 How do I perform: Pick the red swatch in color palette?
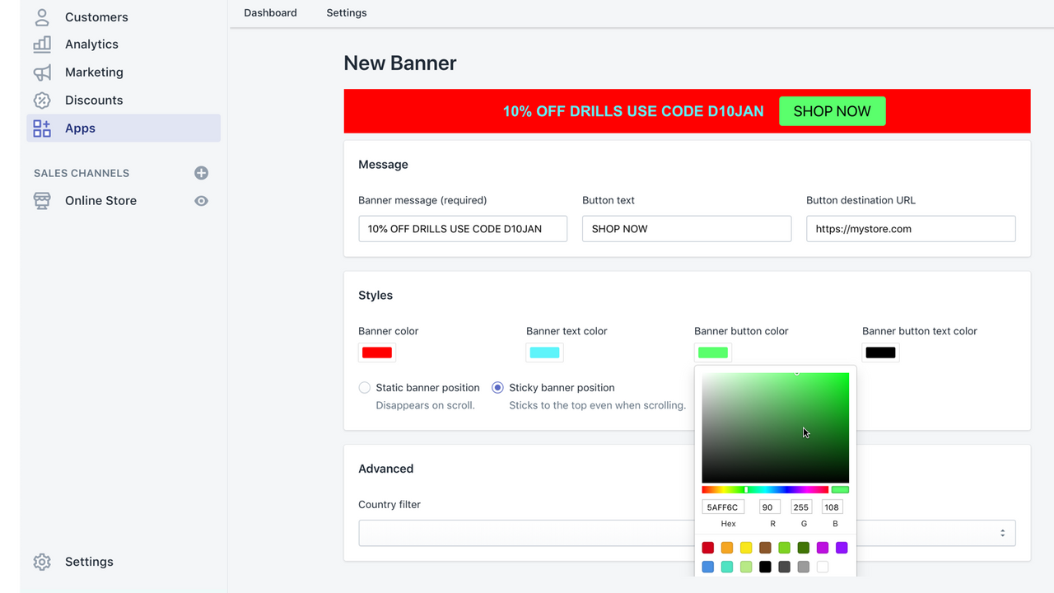[707, 547]
